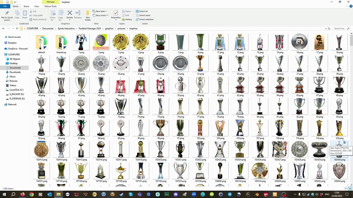Screen dimensions: 353x198
Task: Navigate to the pictures breadcrumb
Action: tap(121, 29)
